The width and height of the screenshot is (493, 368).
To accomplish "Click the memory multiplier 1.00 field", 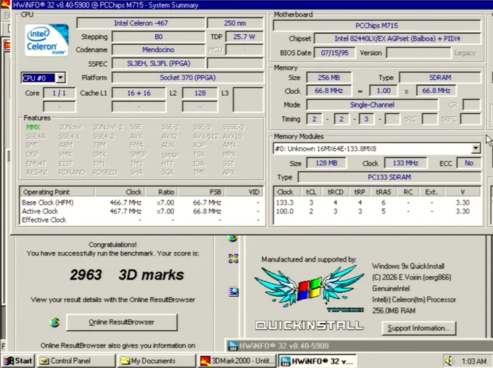I will 384,91.
